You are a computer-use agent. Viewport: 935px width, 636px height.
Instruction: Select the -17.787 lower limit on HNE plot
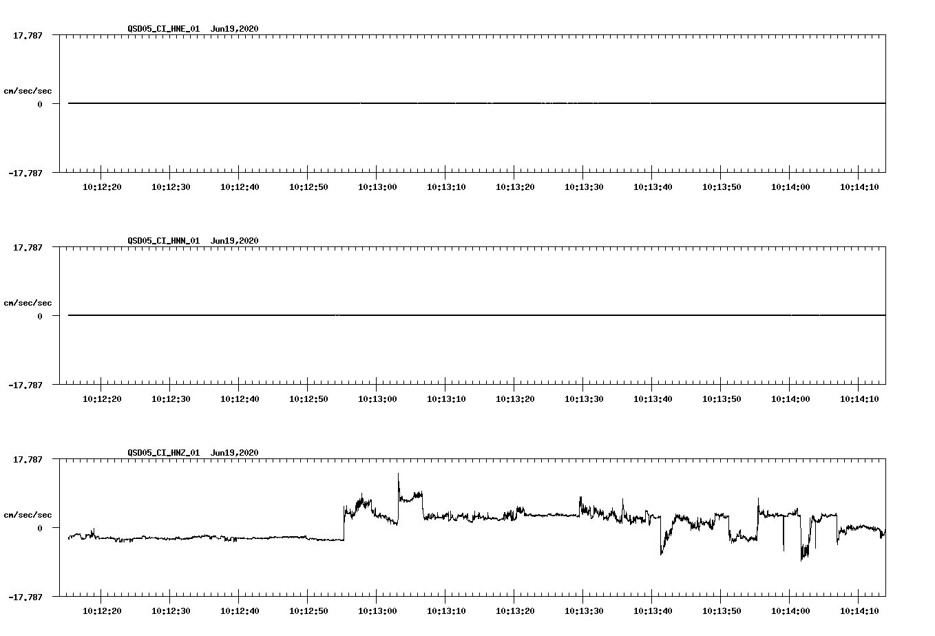(25, 173)
